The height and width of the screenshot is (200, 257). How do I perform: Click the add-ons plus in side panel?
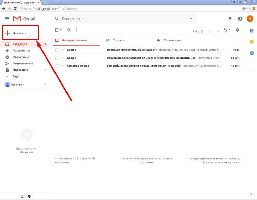[x=252, y=71]
